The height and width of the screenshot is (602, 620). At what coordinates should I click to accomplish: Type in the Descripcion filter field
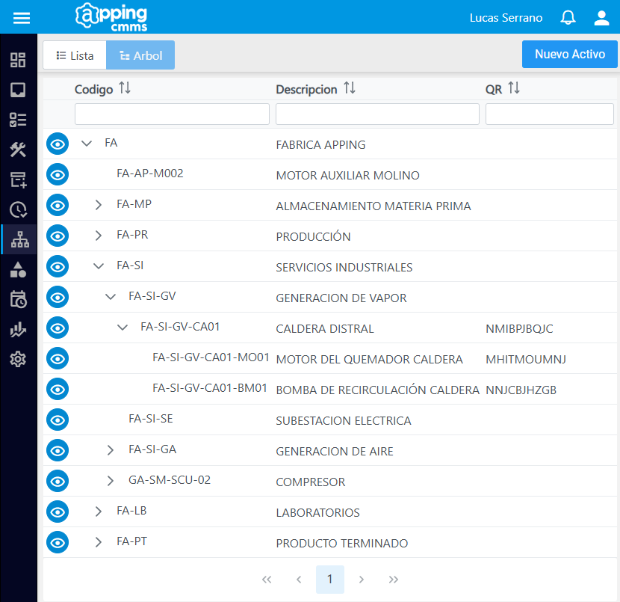[x=377, y=113]
